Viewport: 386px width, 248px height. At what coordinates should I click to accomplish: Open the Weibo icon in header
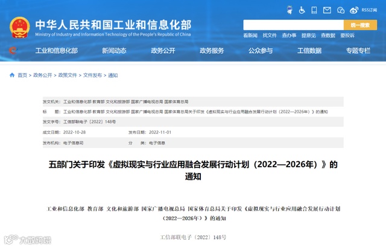[x=354, y=10]
